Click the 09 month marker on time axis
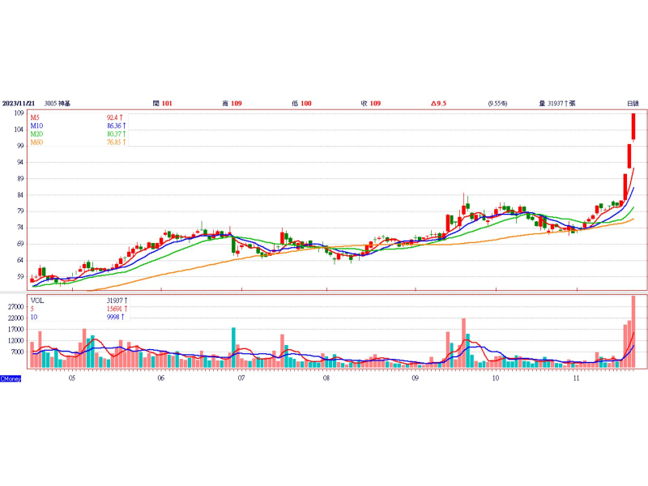This screenshot has width=648, height=486. click(x=416, y=378)
